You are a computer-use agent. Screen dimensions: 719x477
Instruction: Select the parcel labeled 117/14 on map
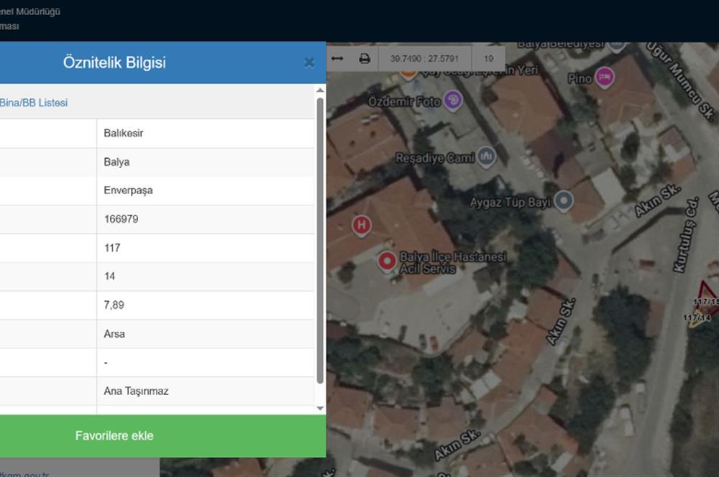[696, 318]
